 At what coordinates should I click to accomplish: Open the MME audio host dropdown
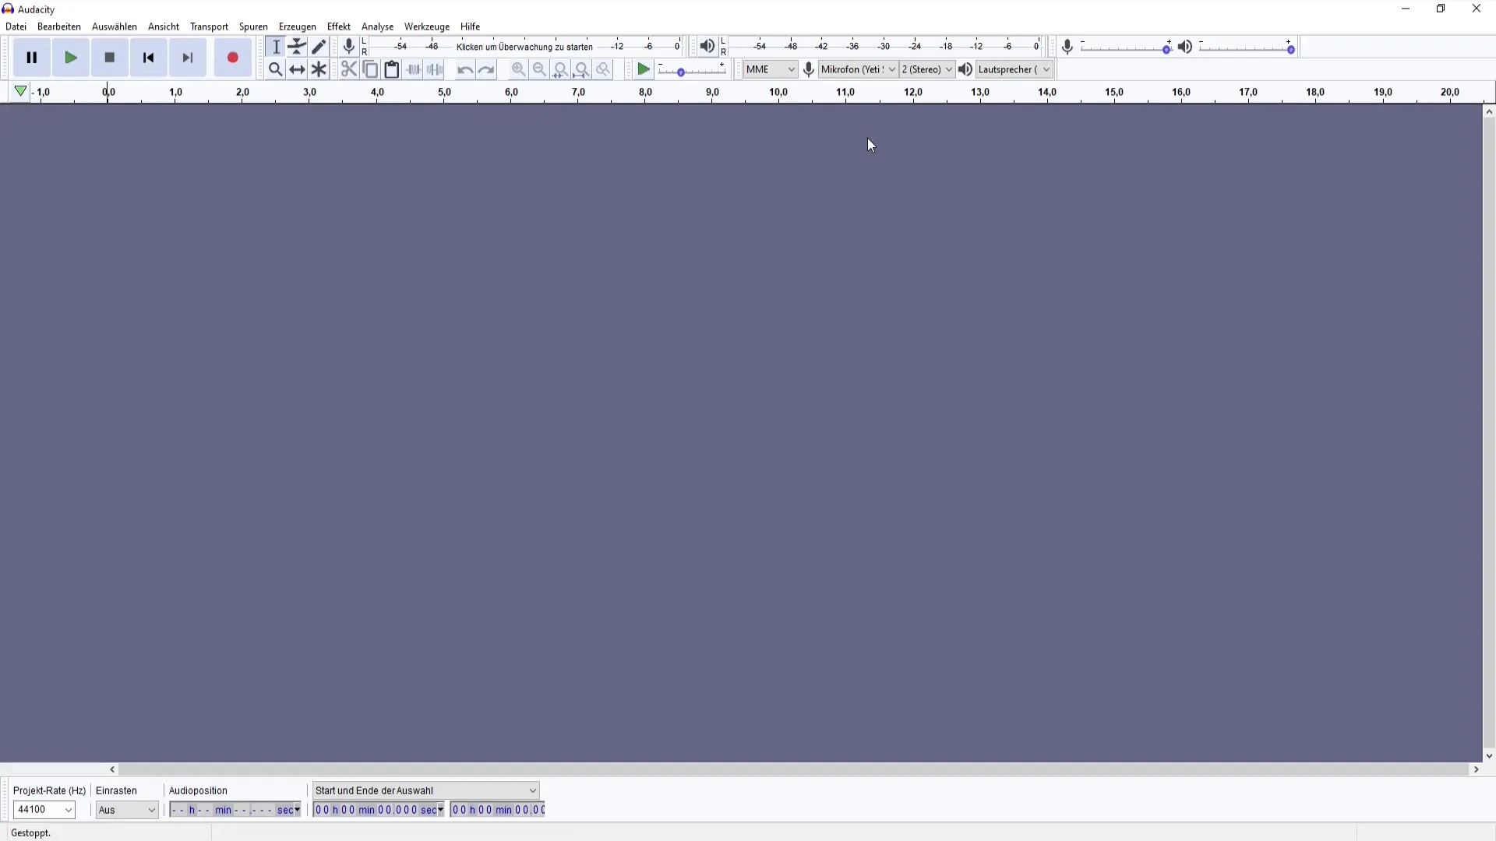click(770, 69)
